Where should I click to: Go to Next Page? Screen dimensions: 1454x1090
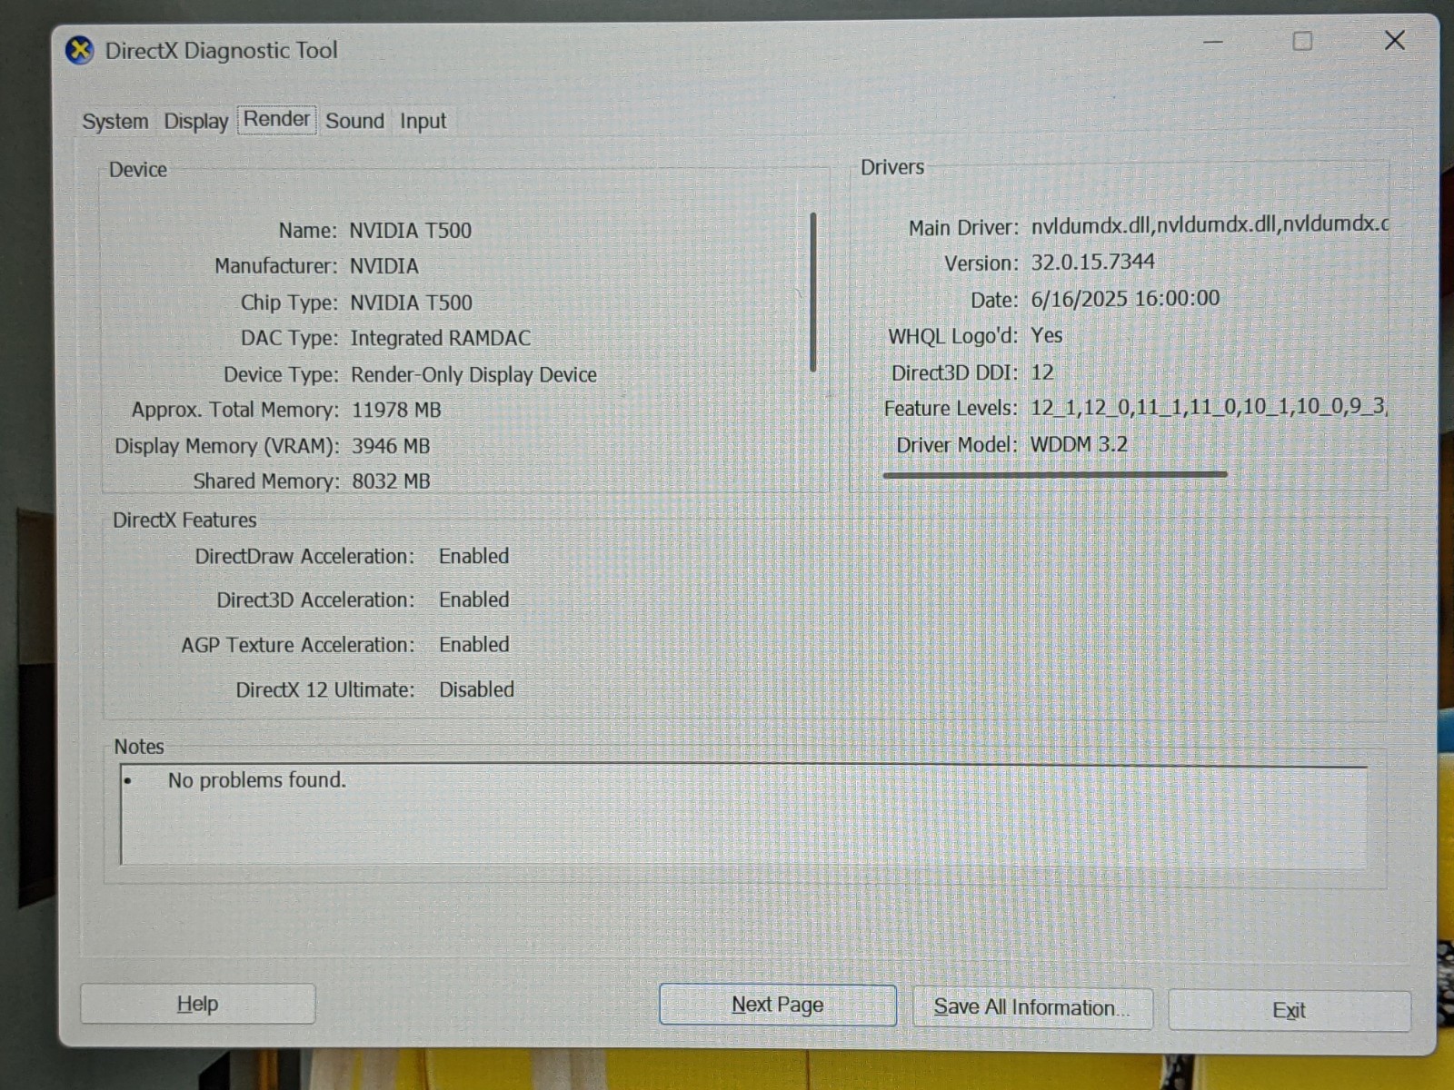777,1005
